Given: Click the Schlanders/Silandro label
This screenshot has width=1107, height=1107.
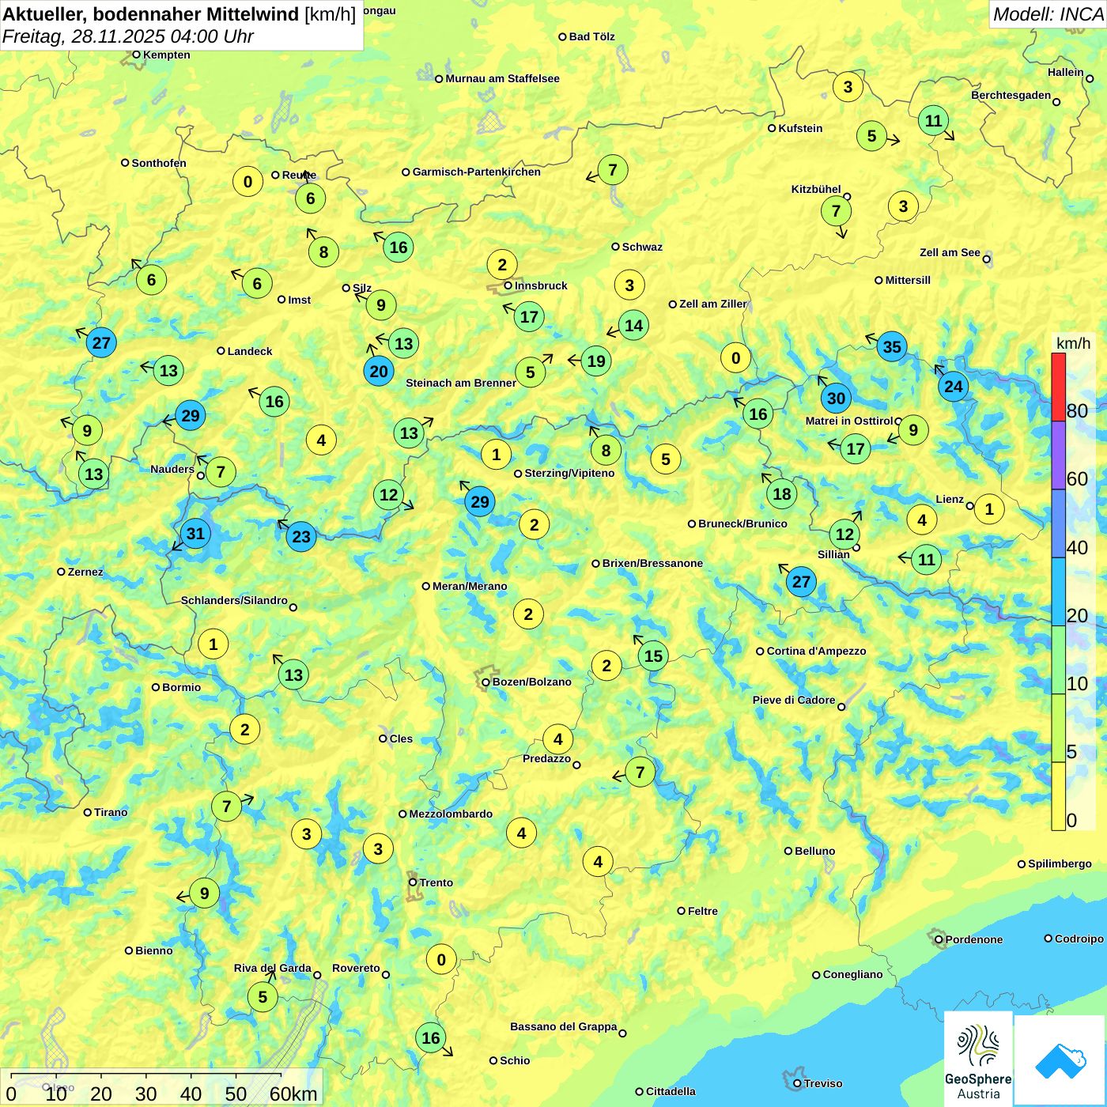Looking at the screenshot, I should [x=234, y=600].
